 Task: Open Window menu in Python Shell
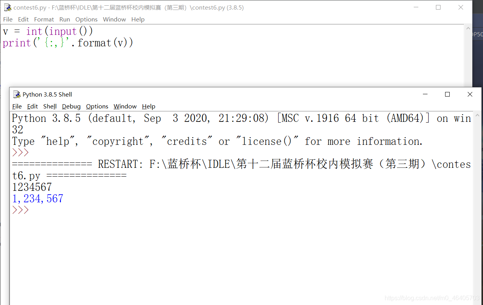click(x=125, y=106)
